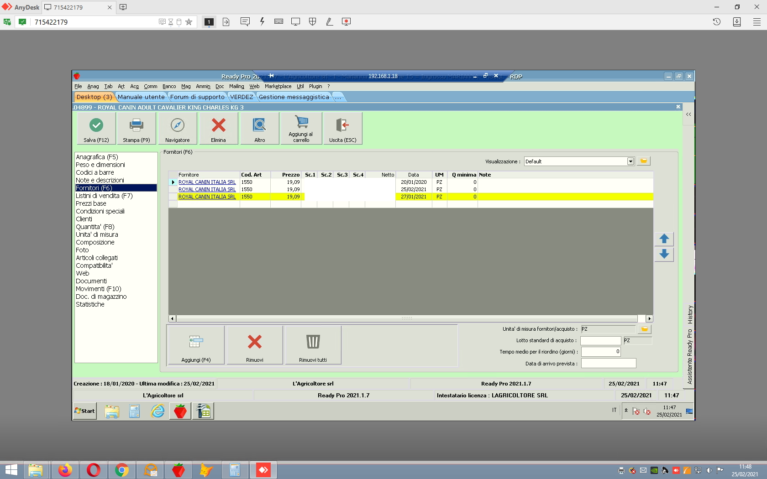Click Data di arrivo prevista field
The height and width of the screenshot is (479, 767).
pyautogui.click(x=609, y=364)
